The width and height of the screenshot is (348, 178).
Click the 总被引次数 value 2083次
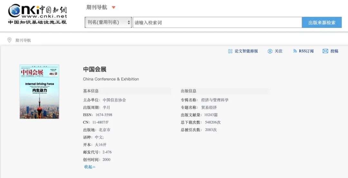click(x=211, y=130)
